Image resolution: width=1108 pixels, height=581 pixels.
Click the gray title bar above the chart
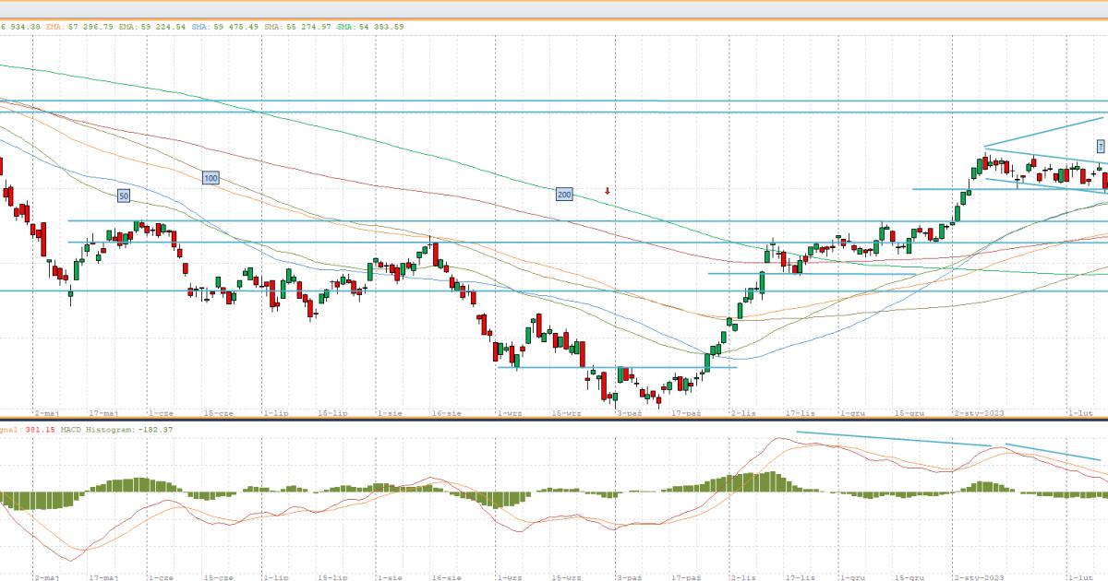(x=554, y=9)
